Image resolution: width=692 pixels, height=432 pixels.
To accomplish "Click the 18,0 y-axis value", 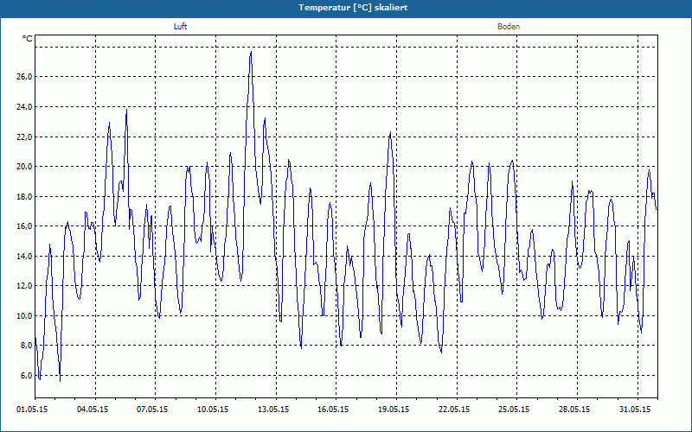I will [24, 196].
